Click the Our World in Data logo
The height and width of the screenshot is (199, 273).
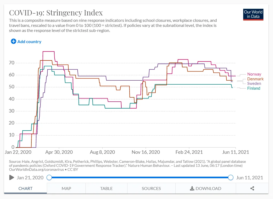(253, 15)
